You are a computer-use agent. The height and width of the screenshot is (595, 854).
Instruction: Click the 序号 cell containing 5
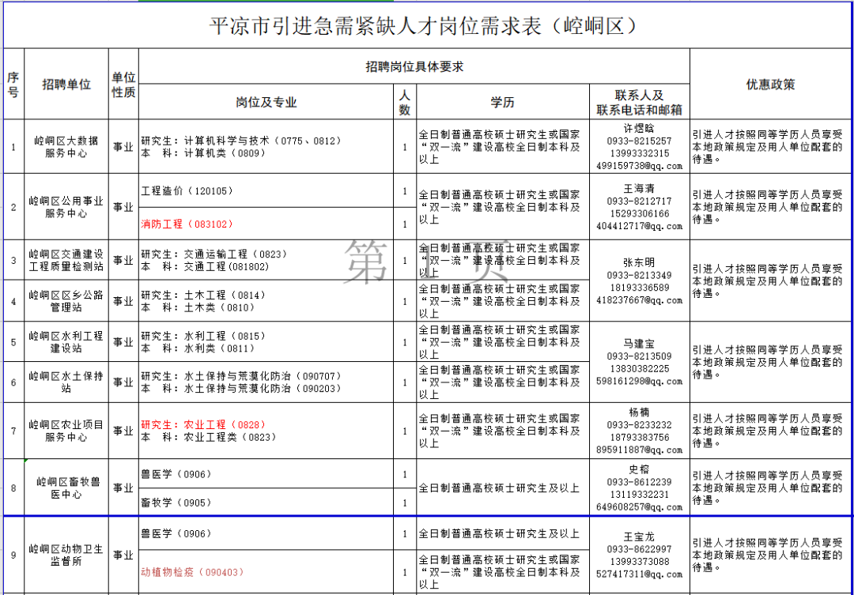click(x=13, y=342)
